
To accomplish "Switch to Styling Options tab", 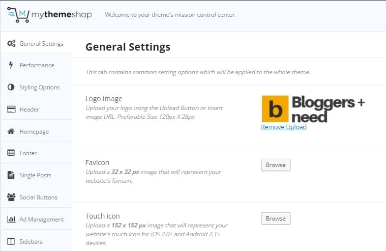I will [39, 87].
